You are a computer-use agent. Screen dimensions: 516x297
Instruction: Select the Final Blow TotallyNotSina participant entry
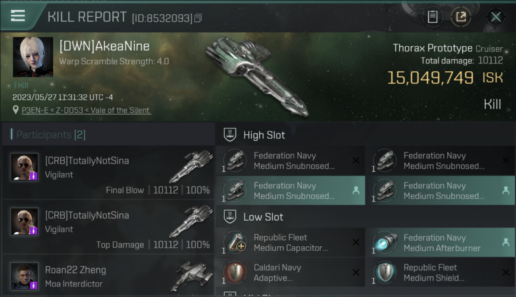coord(108,173)
